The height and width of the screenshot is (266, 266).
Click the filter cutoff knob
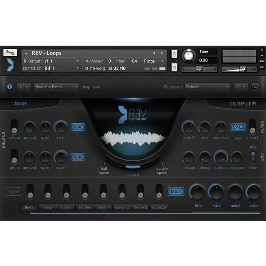[189, 127]
